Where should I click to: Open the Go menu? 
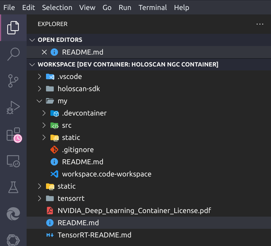point(107,8)
